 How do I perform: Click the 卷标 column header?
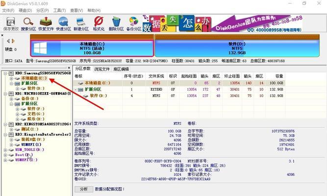(98, 76)
